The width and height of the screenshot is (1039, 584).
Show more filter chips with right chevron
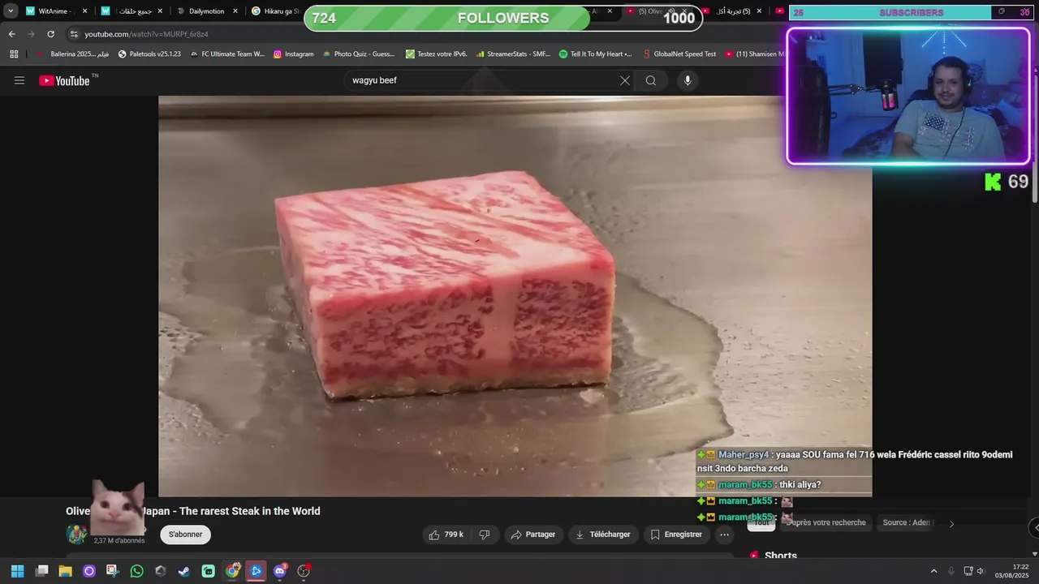click(951, 523)
